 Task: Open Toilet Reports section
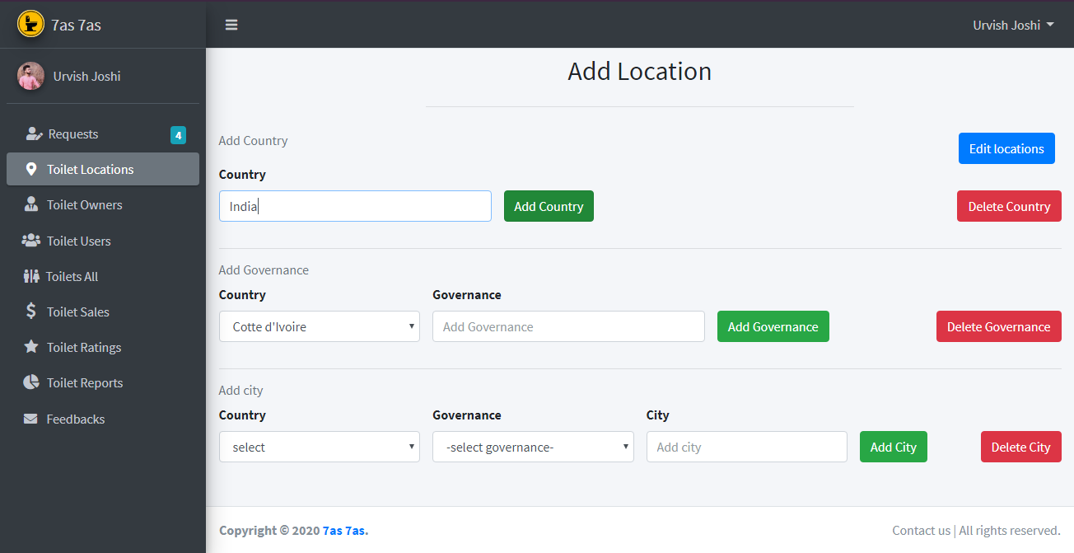(103, 382)
